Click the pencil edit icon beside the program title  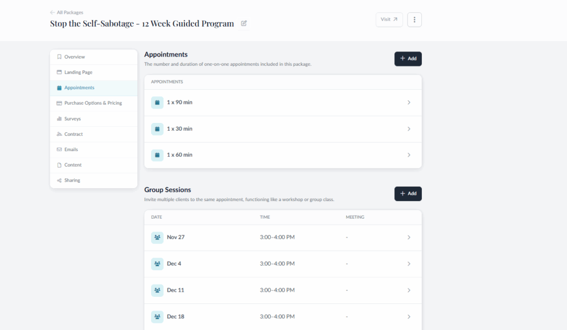pos(244,23)
